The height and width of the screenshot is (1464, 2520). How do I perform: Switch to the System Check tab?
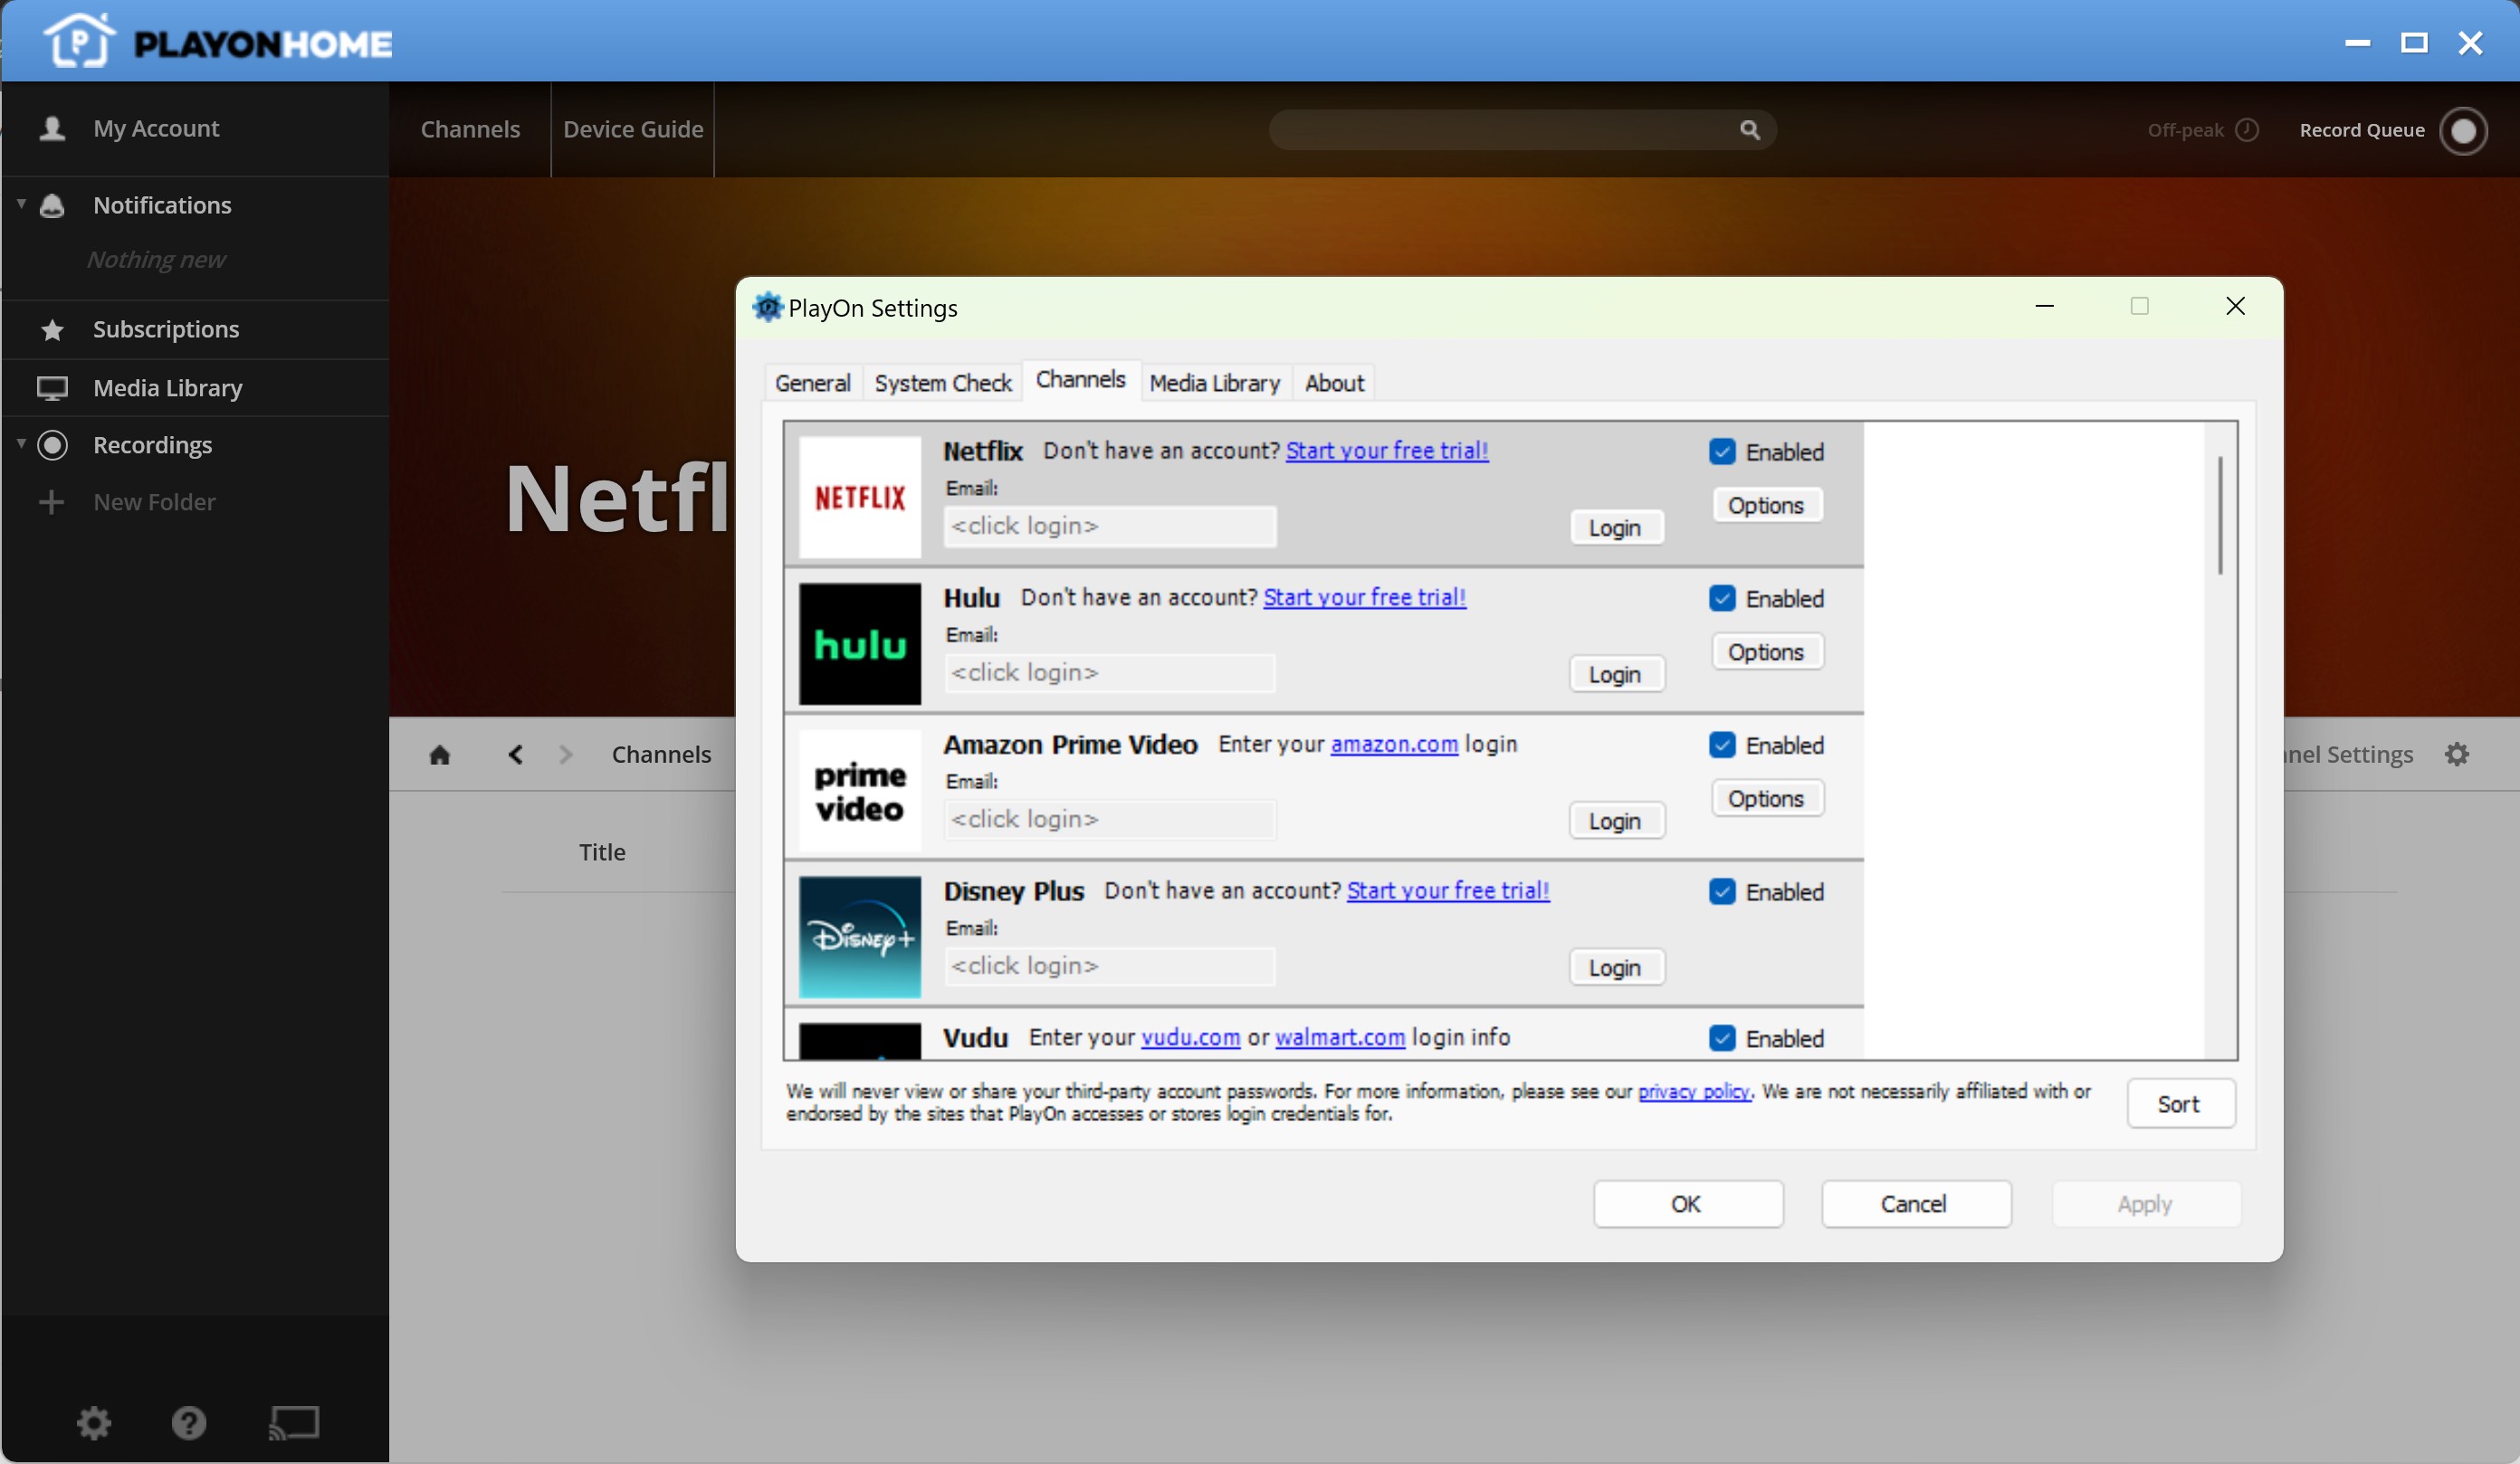(943, 383)
